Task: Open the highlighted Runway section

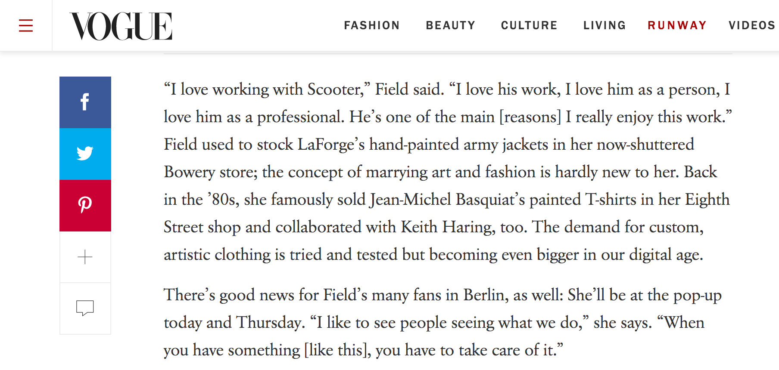Action: (677, 25)
